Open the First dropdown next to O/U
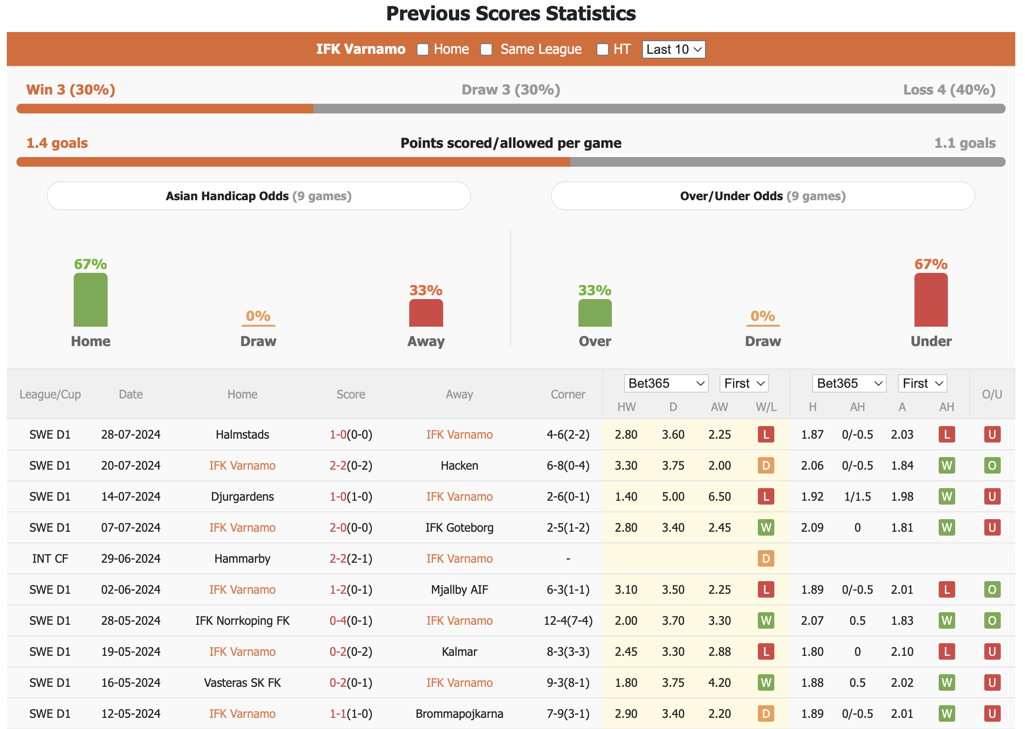 pyautogui.click(x=922, y=383)
